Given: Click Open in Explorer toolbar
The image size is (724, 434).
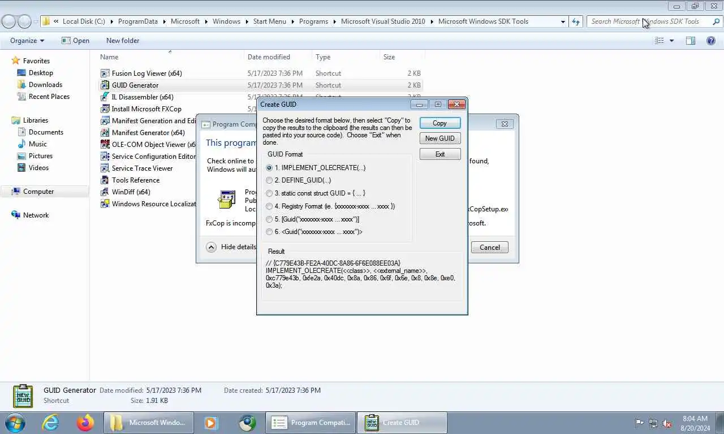Looking at the screenshot, I should (x=75, y=41).
